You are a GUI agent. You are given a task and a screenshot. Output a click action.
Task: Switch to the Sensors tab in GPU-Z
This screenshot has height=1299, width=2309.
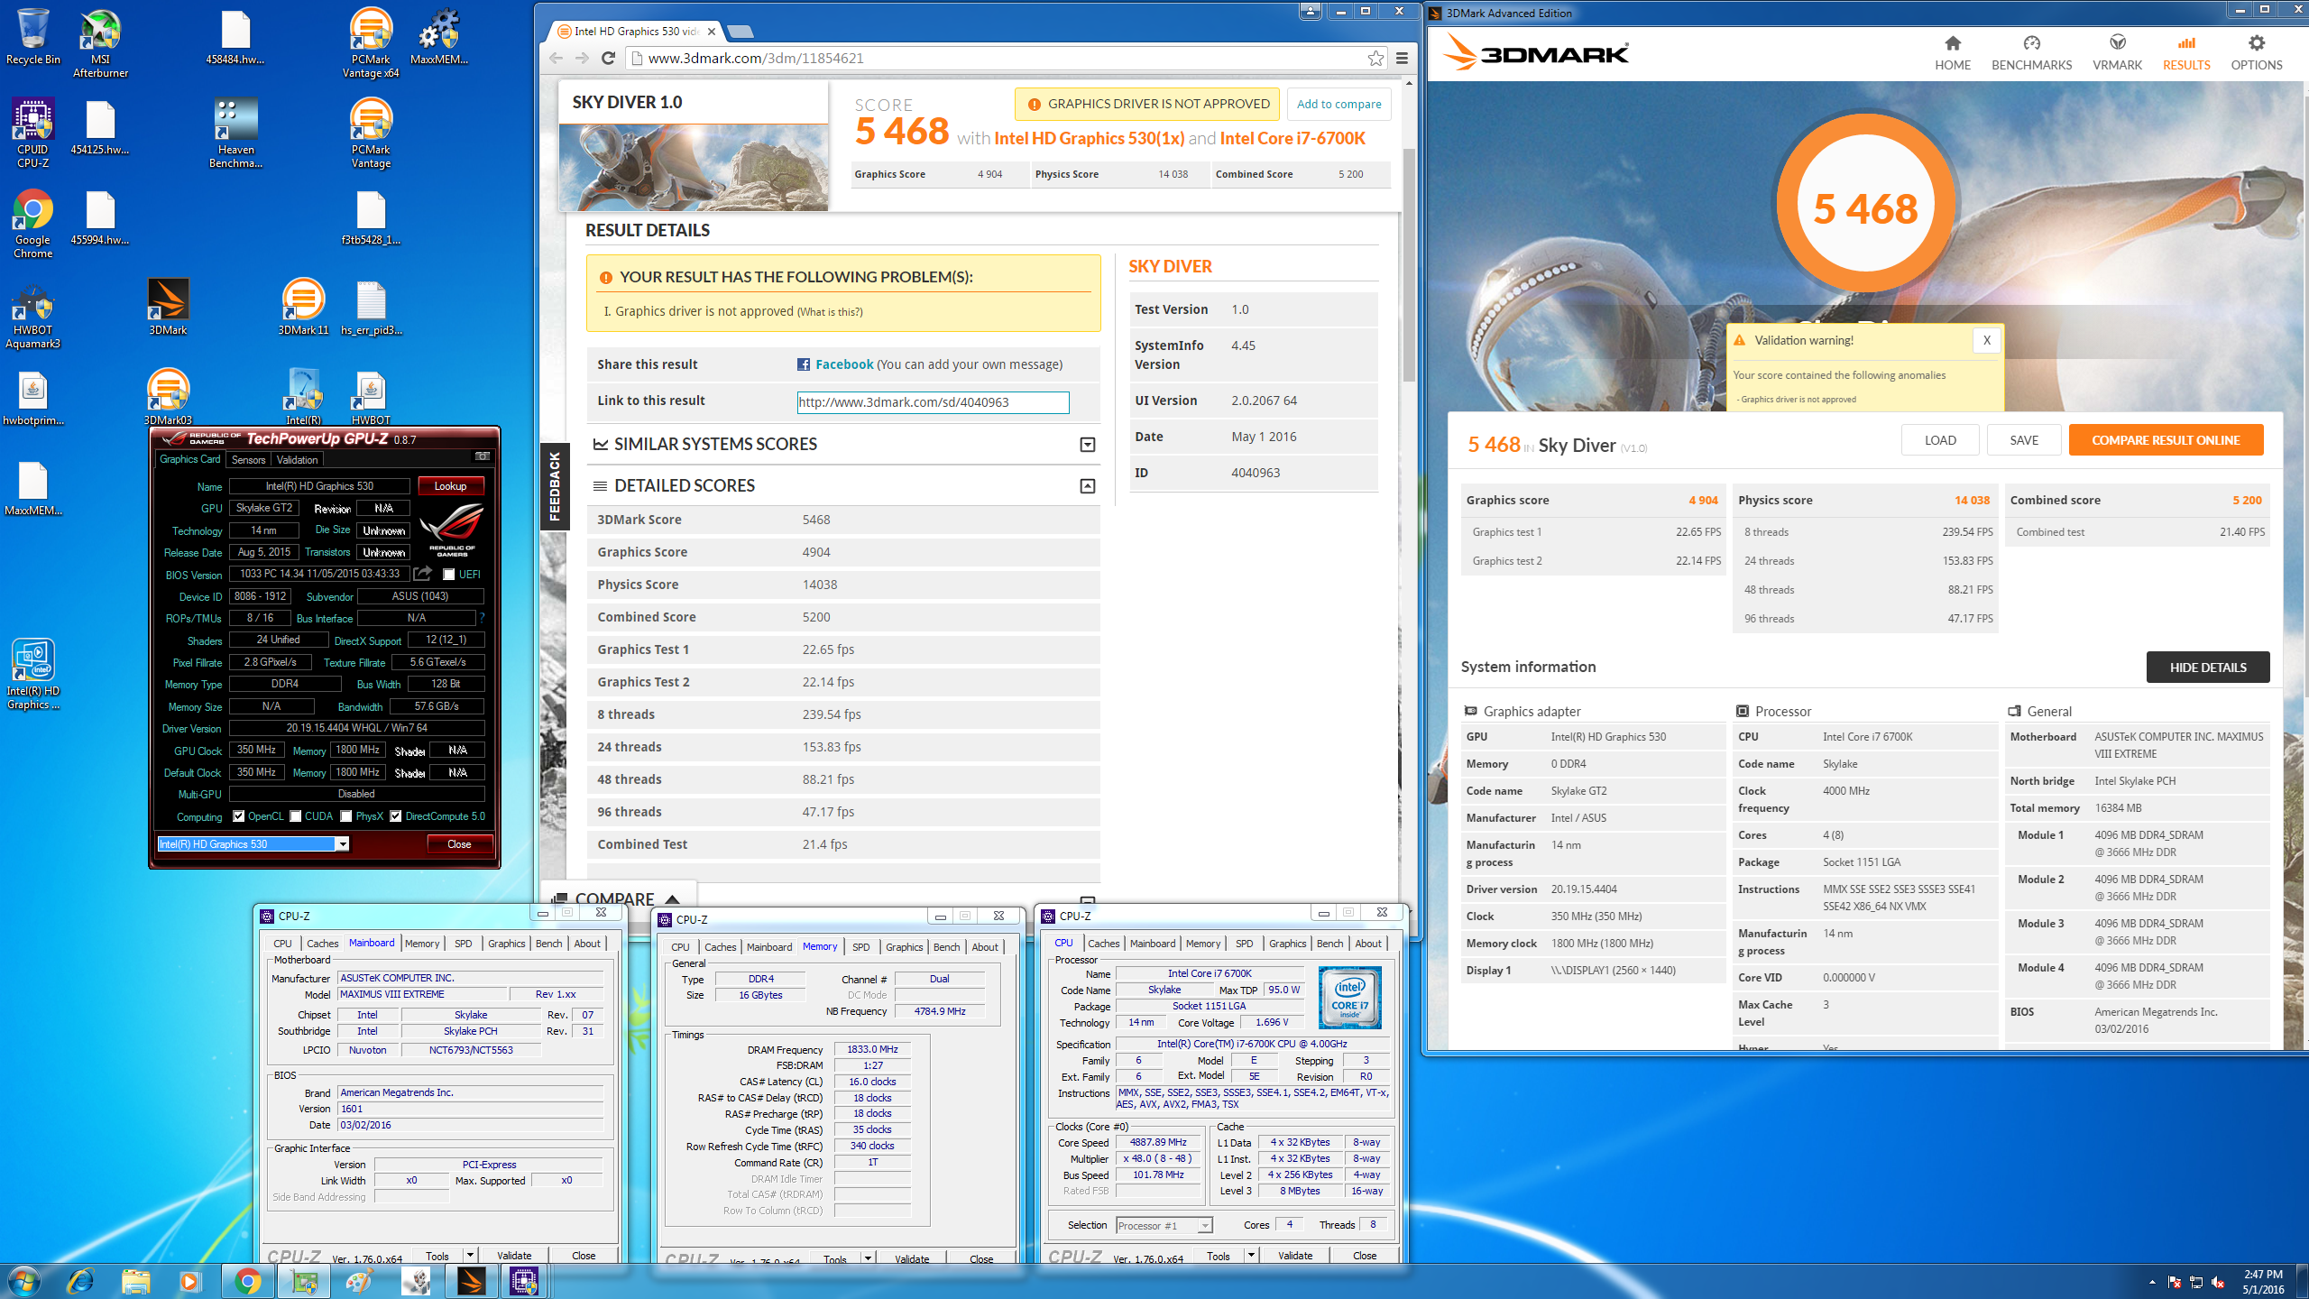tap(248, 459)
